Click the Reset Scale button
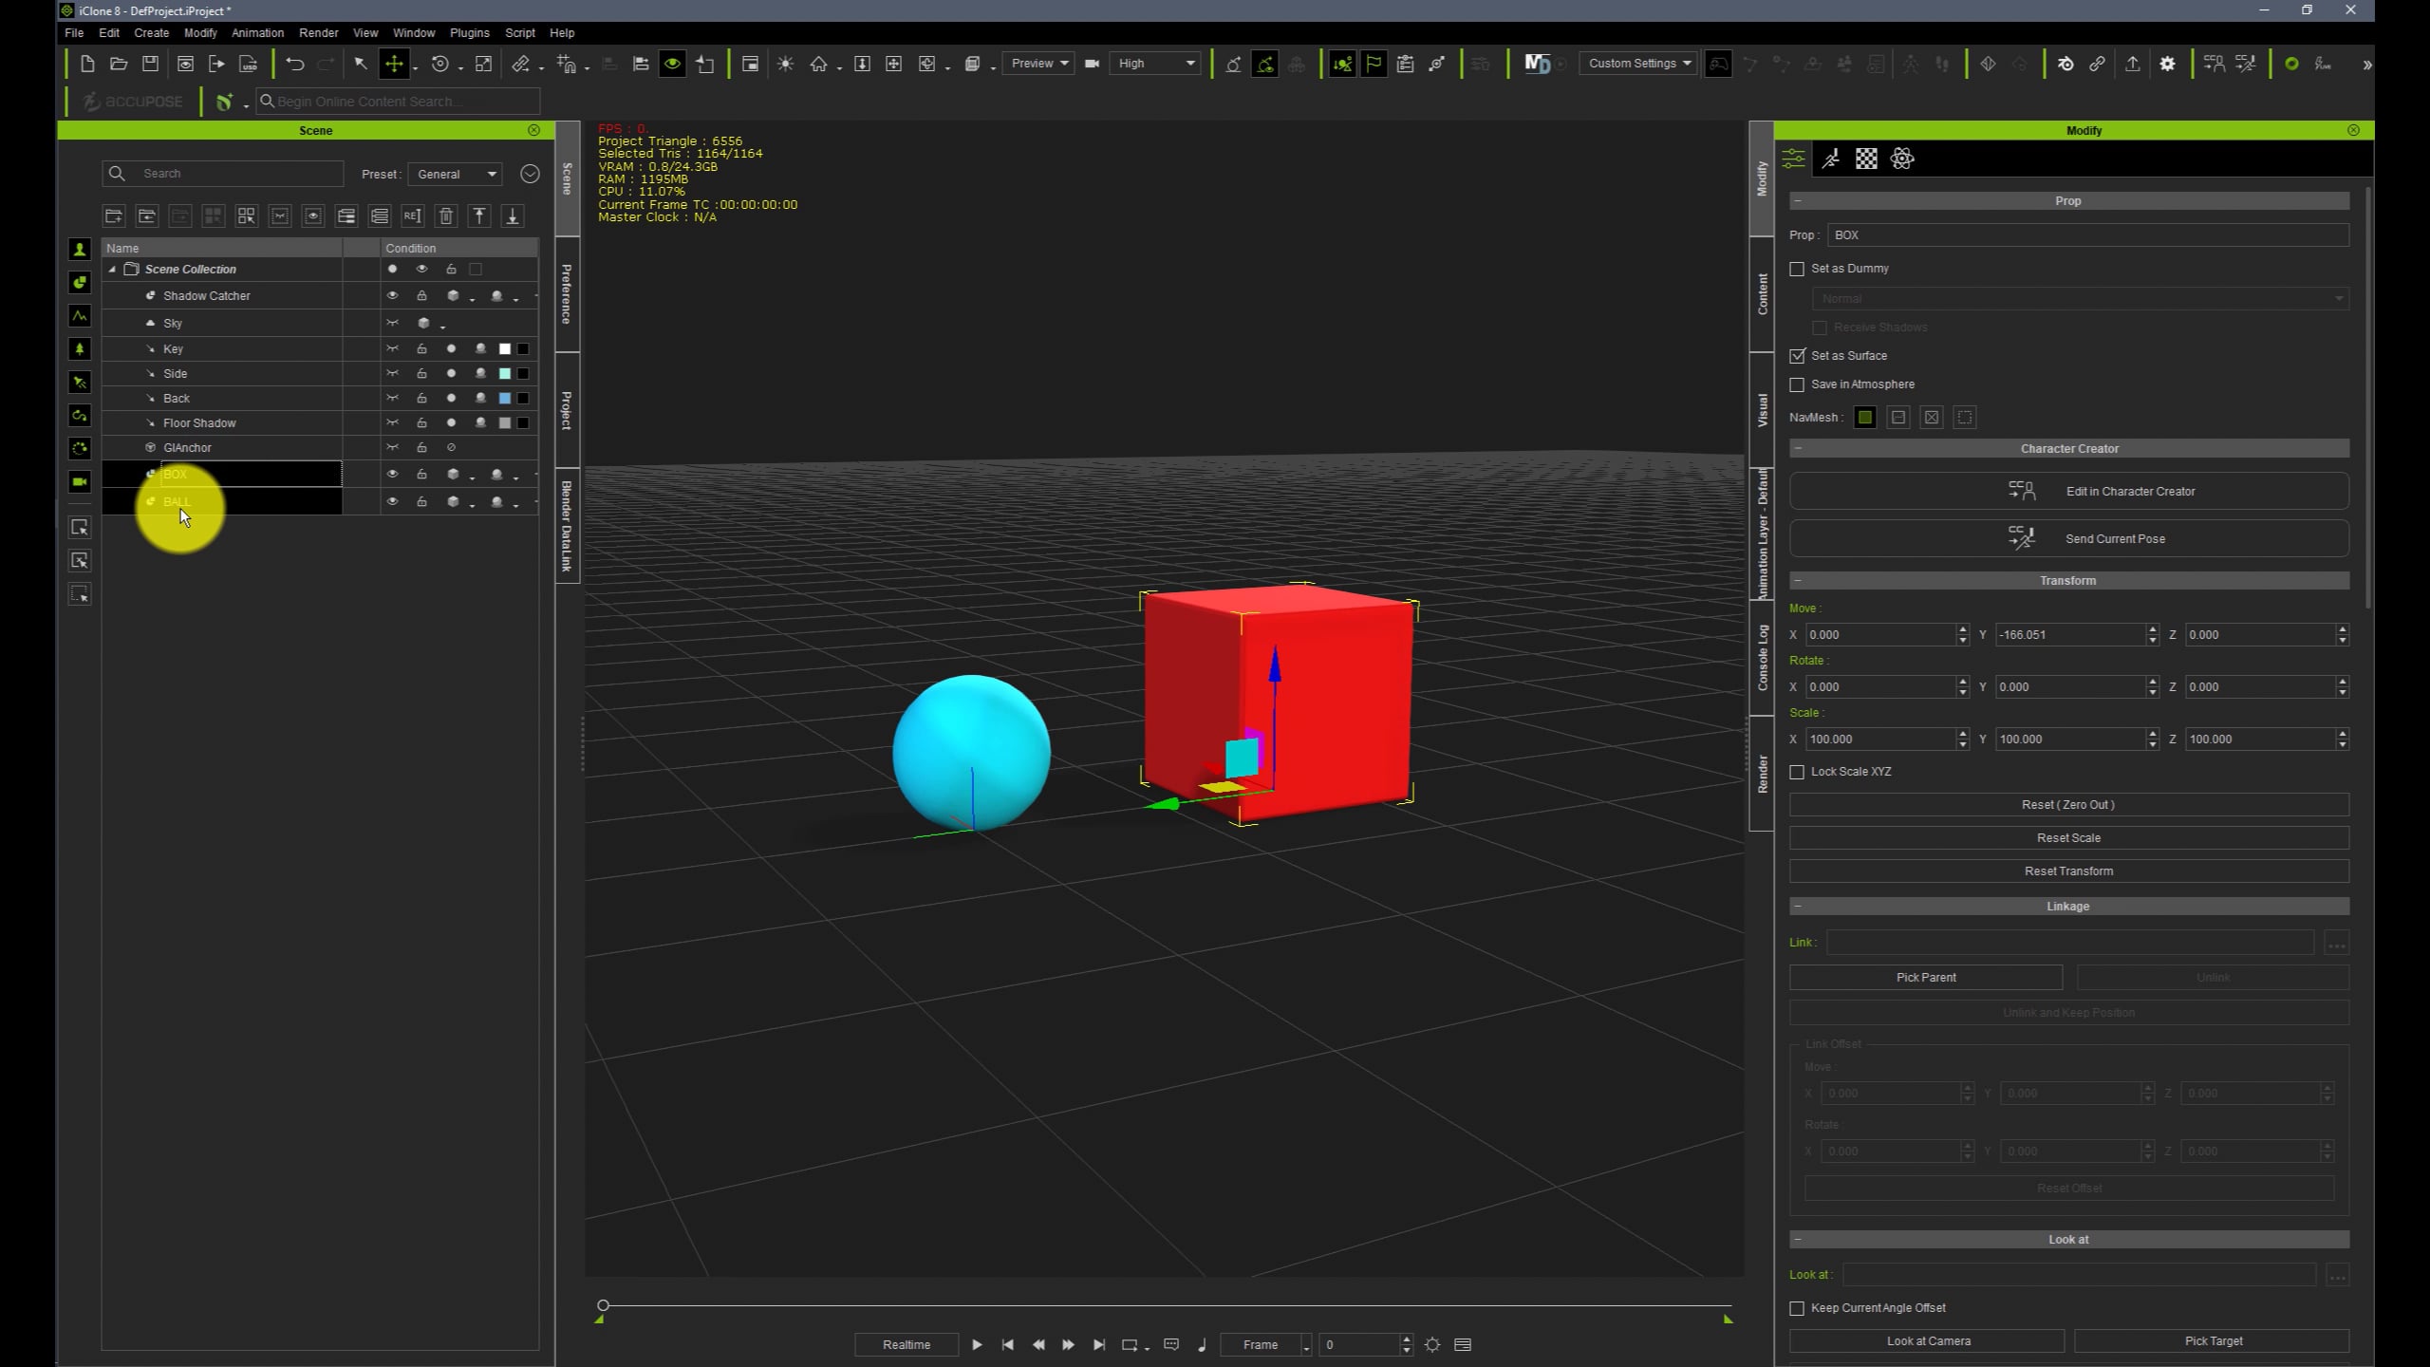The image size is (2430, 1367). pyautogui.click(x=2069, y=837)
